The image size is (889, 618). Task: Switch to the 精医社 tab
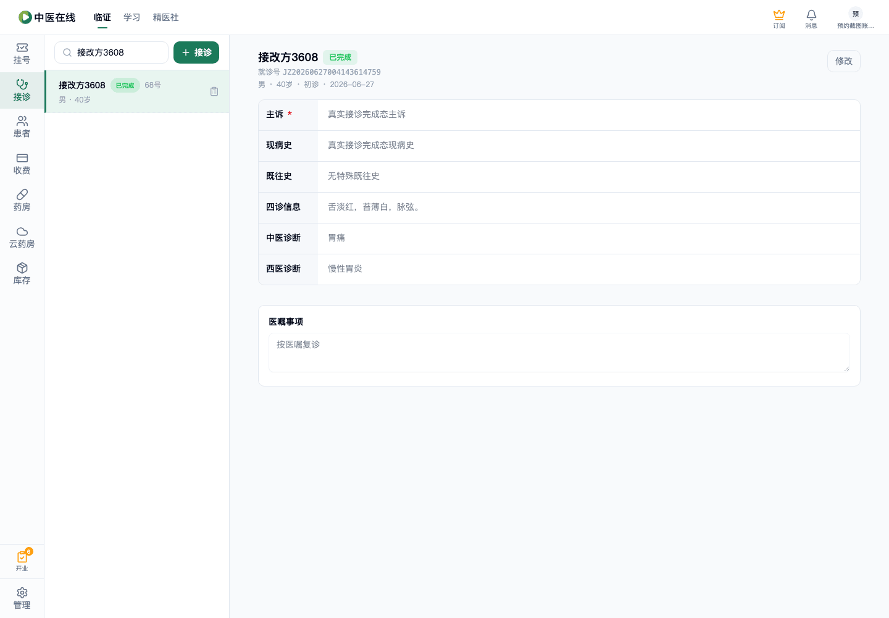click(166, 17)
